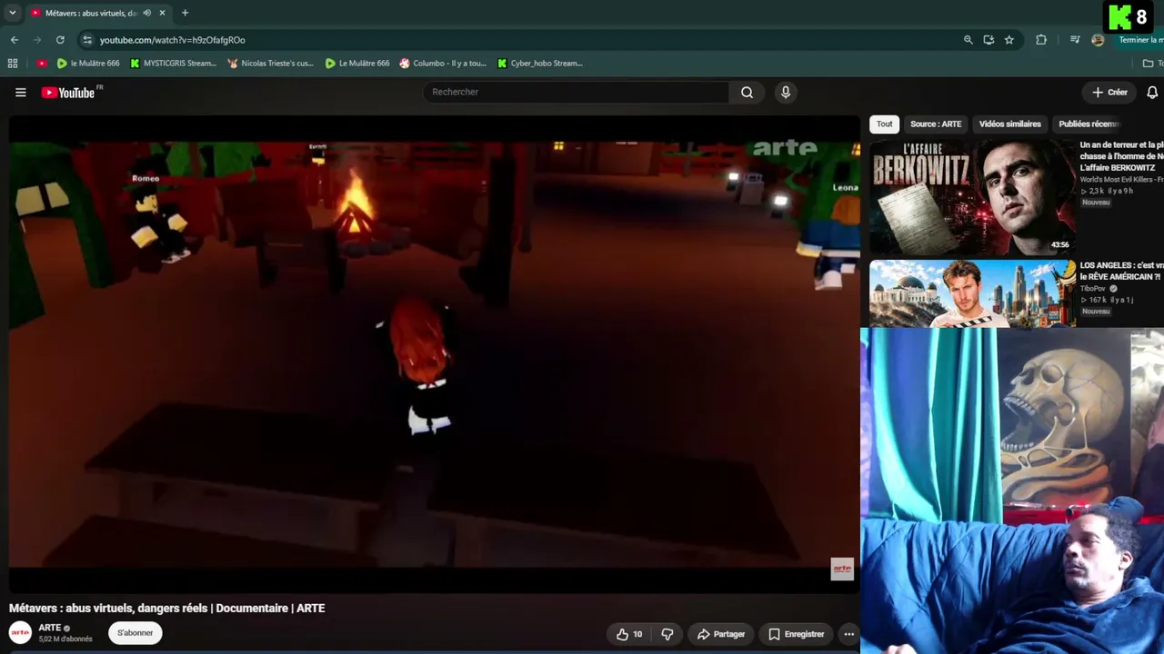This screenshot has width=1164, height=654.
Task: Dislike the video with thumbs down
Action: (x=667, y=634)
